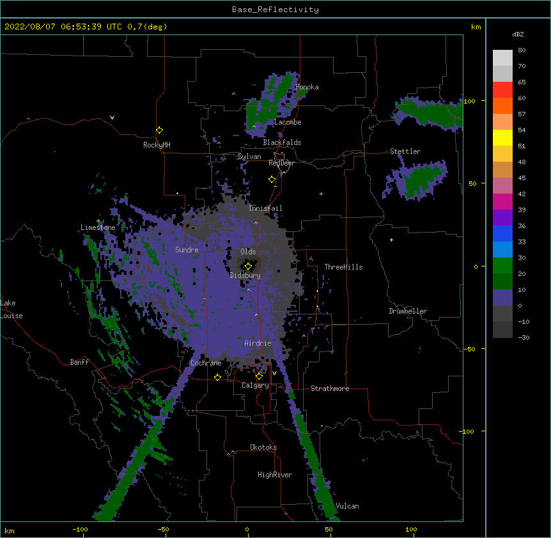Click the HighRiver label
Screen dimensions: 551x538
click(x=275, y=475)
